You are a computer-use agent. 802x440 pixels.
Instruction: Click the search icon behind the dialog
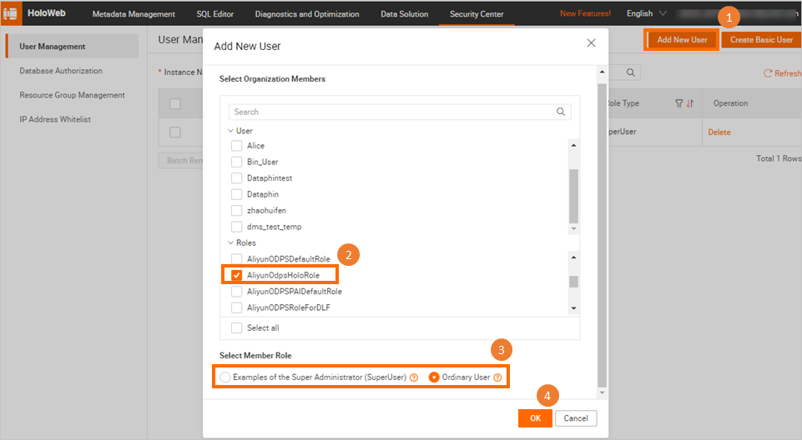coord(631,72)
